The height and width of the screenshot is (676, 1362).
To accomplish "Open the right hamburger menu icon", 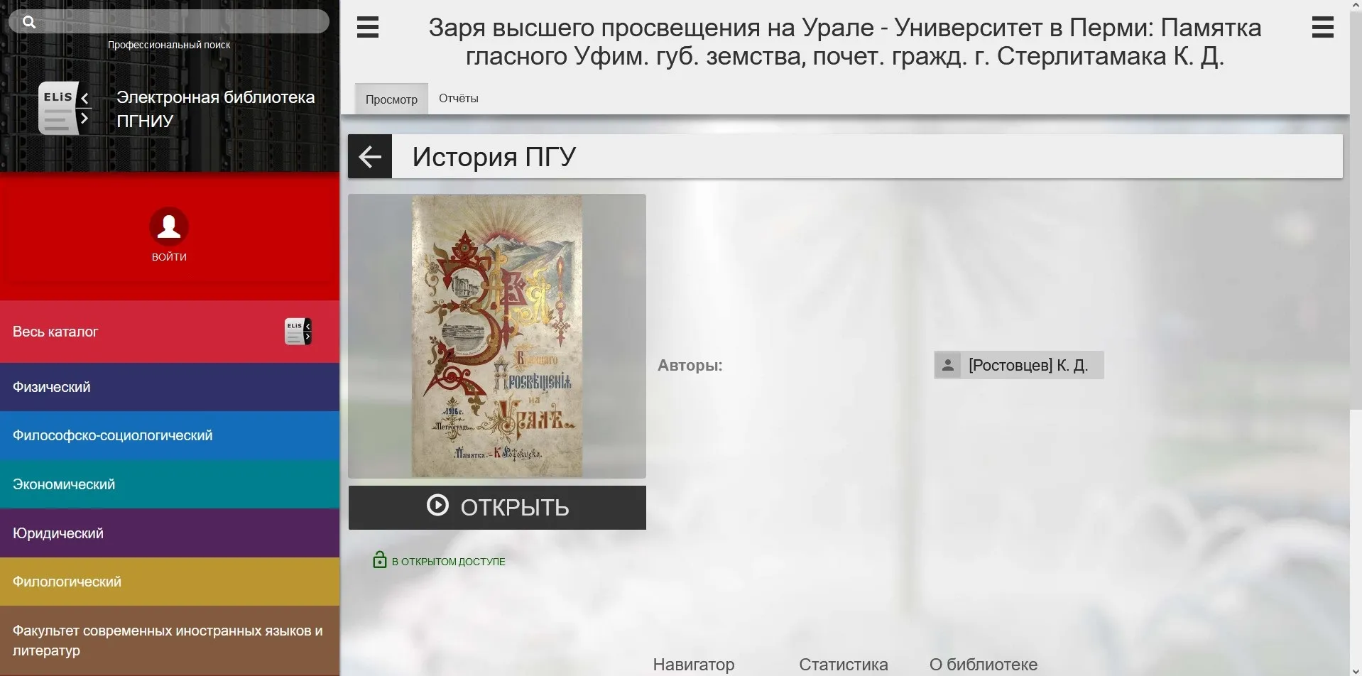I will pos(1322,28).
